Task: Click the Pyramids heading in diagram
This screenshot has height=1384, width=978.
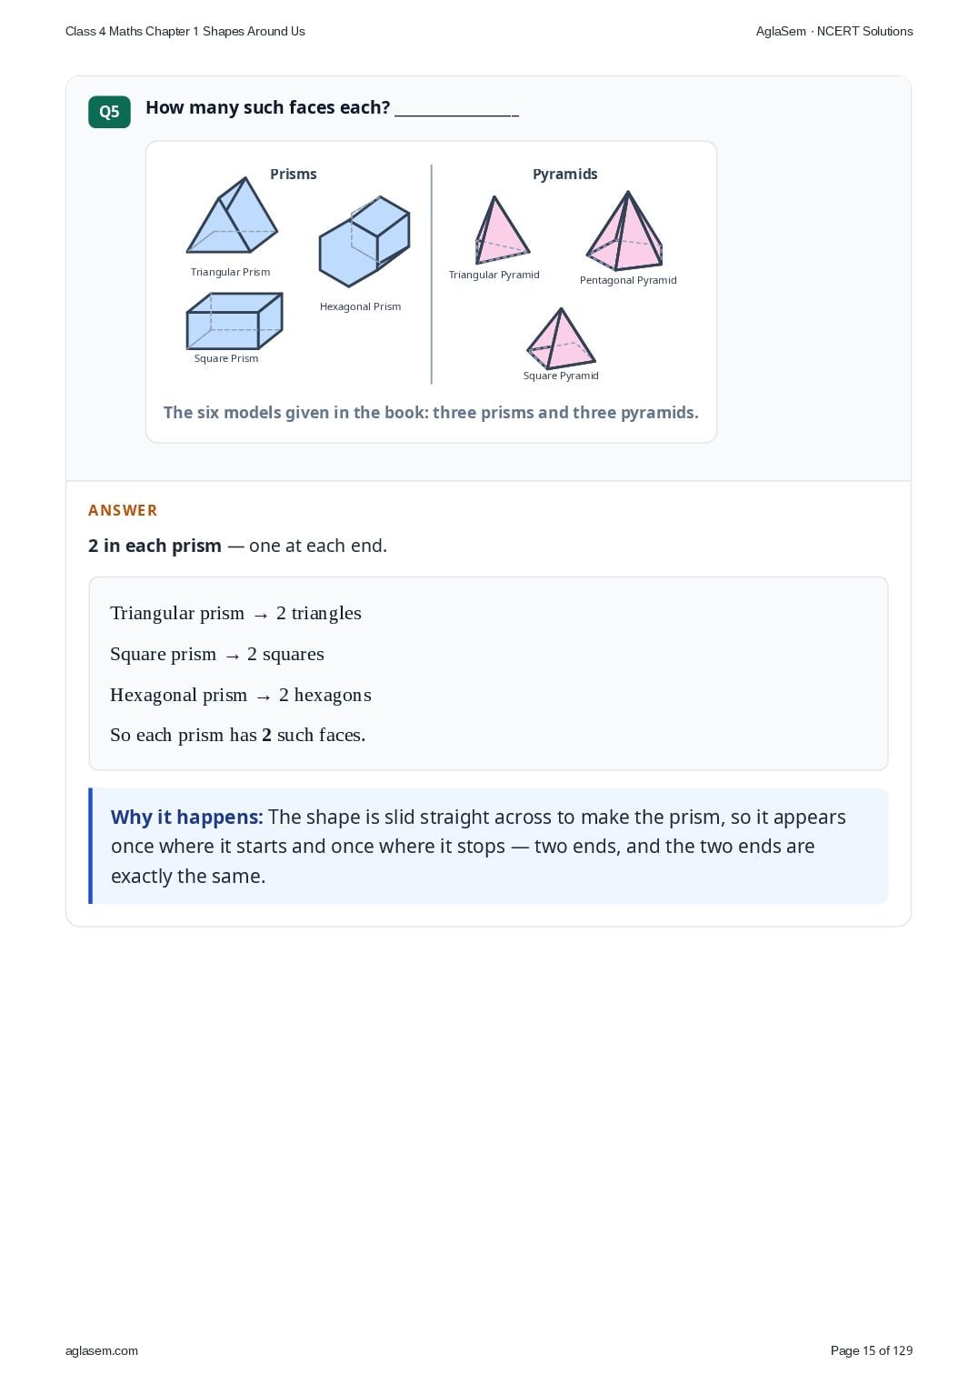Action: point(565,174)
